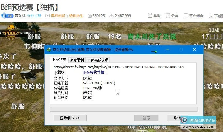Click the 京东杯 streamer name

click(20, 16)
